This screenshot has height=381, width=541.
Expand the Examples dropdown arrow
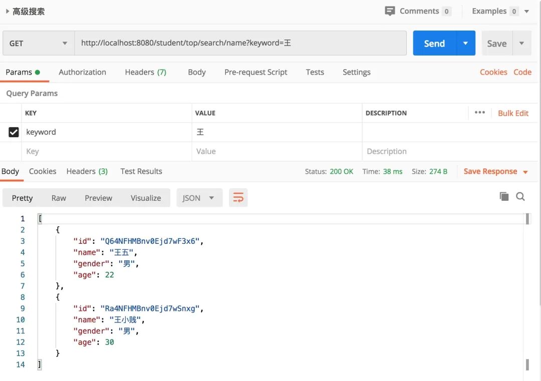click(x=526, y=12)
